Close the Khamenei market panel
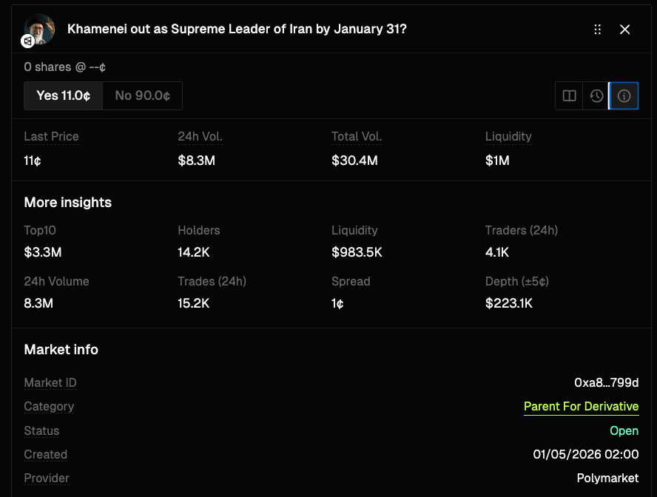The width and height of the screenshot is (657, 497). 625,30
